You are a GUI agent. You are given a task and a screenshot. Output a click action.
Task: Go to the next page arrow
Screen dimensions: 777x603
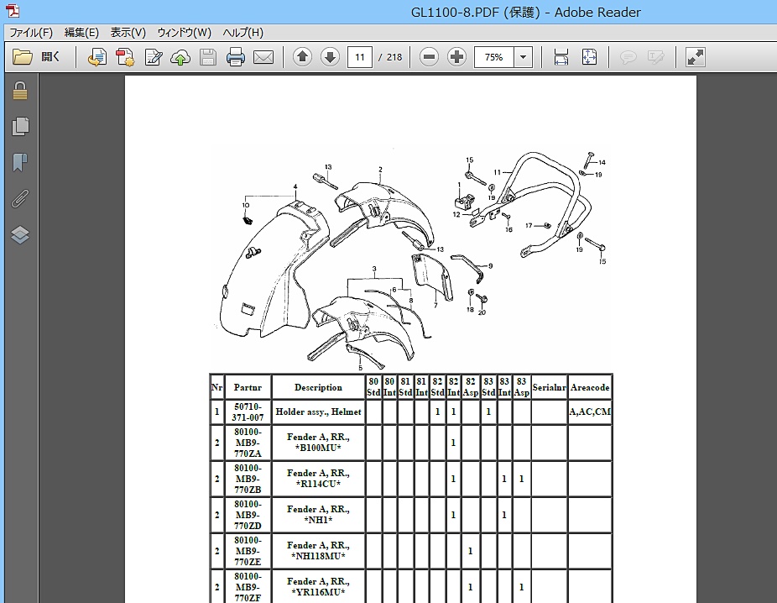tap(330, 57)
